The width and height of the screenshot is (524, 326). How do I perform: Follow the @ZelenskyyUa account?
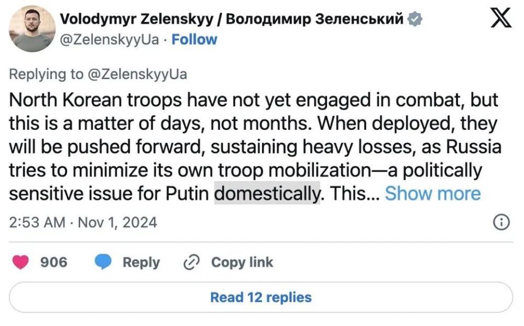pyautogui.click(x=194, y=40)
